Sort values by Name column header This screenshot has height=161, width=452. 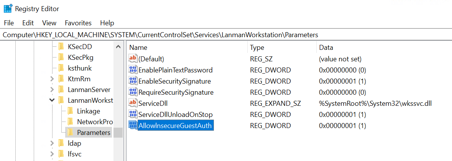tap(138, 48)
